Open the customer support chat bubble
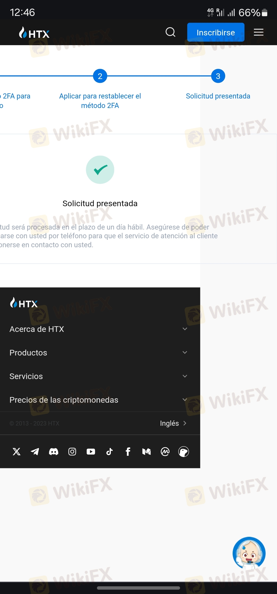The width and height of the screenshot is (277, 594). pos(249,553)
